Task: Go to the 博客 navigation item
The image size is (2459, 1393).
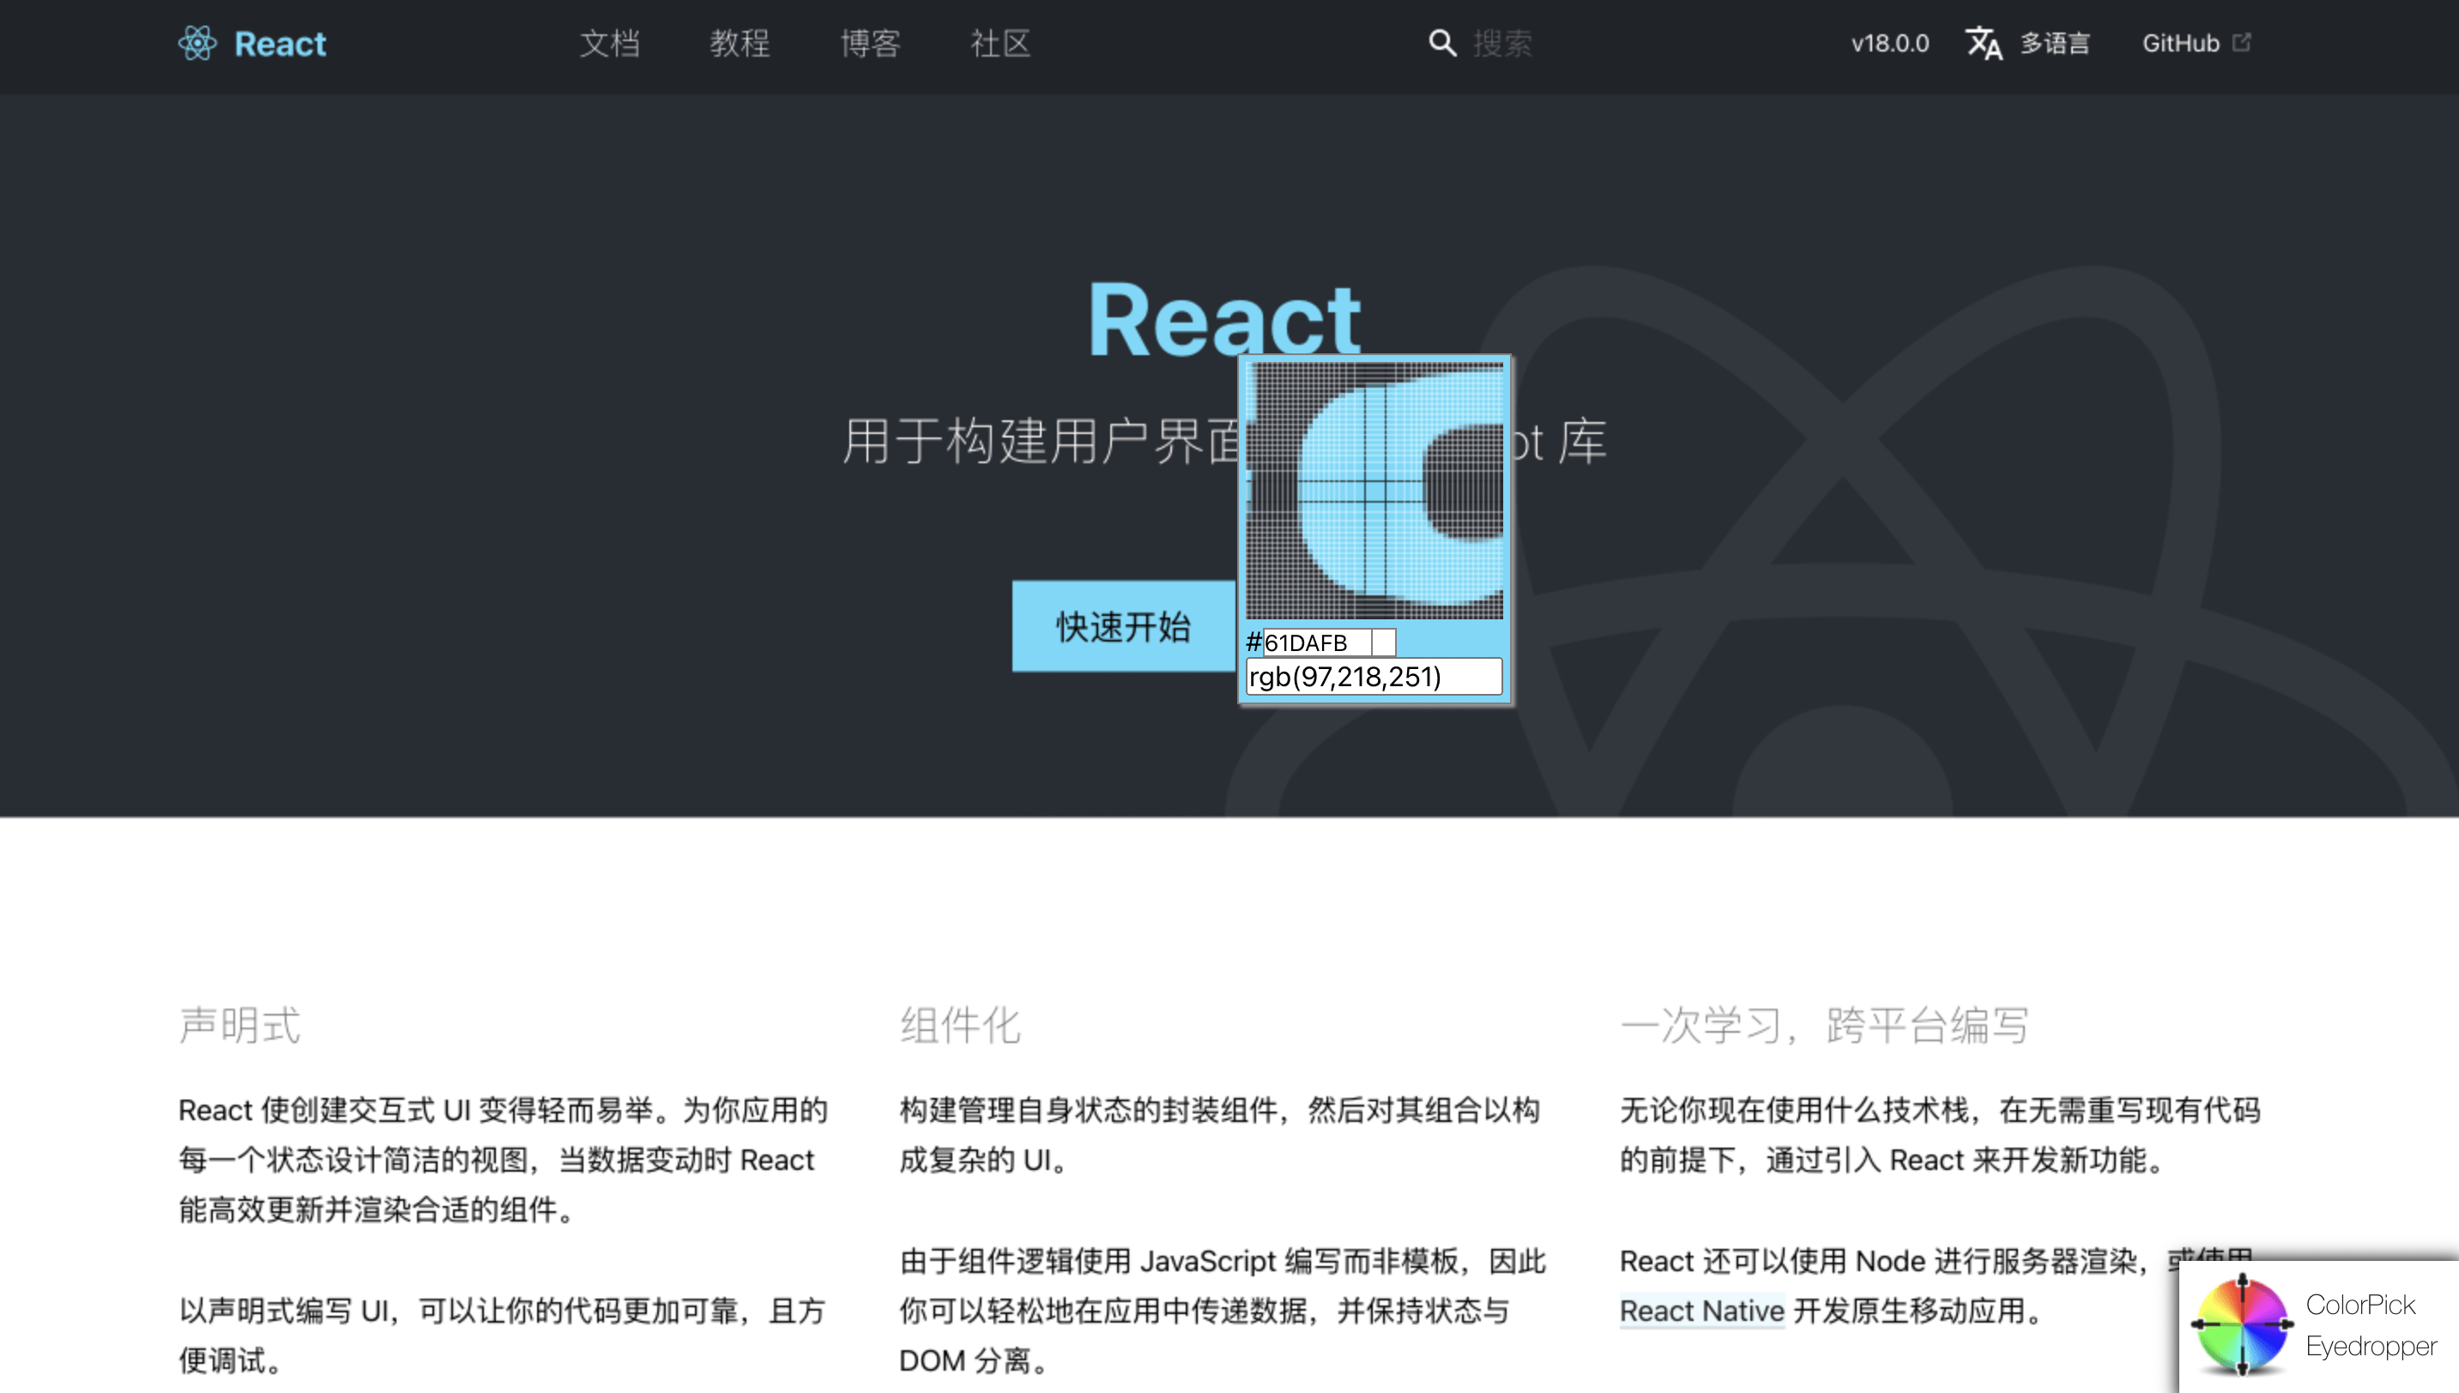Action: tap(870, 43)
